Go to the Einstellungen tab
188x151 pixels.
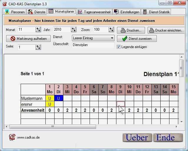(127, 12)
